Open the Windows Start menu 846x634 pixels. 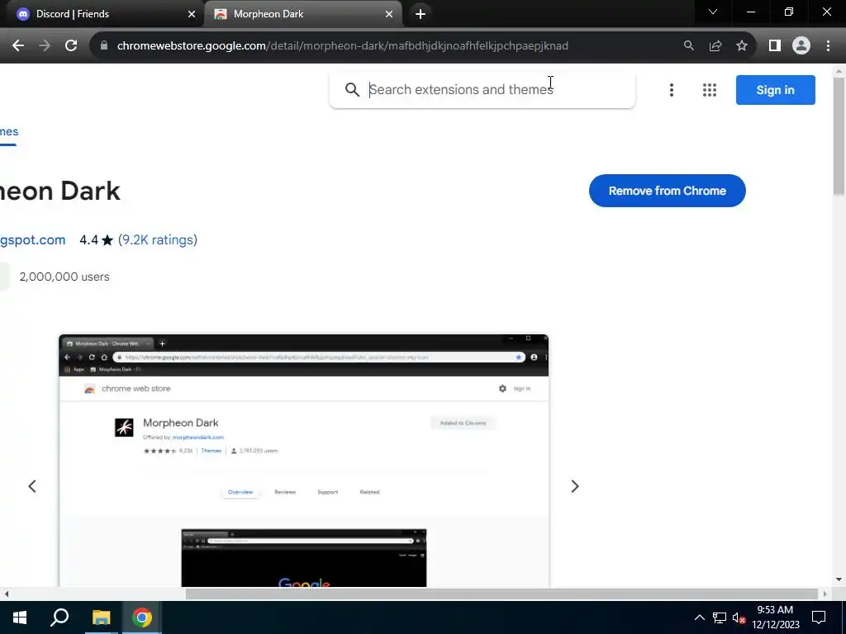(20, 617)
